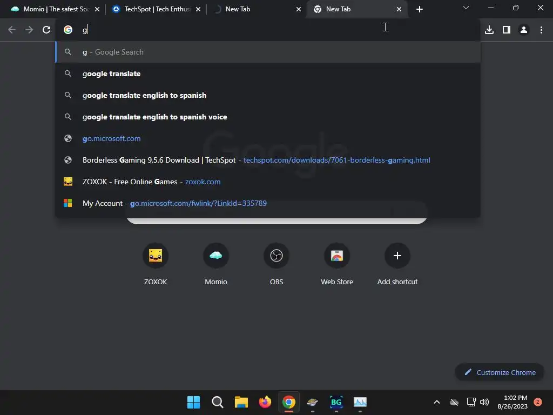Click the Chrome taskbar icon
Viewport: 553px width, 415px height.
pos(288,402)
